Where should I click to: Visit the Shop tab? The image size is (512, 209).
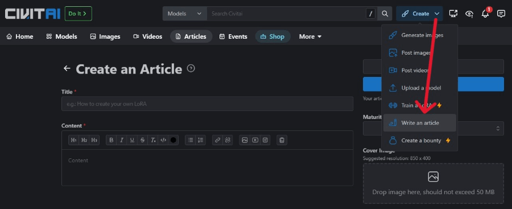272,36
